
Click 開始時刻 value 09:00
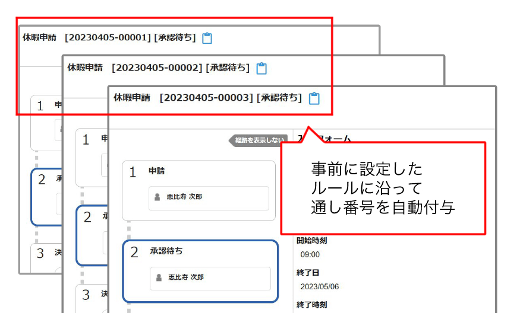[310, 255]
